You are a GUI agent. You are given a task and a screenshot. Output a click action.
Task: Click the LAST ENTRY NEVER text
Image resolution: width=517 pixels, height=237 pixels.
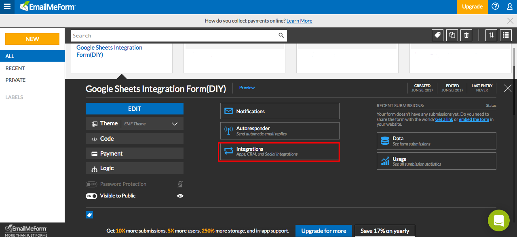pos(482,88)
